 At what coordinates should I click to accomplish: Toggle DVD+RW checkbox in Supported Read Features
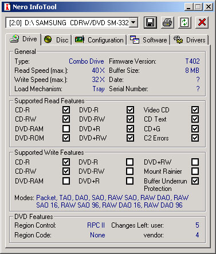130,138
